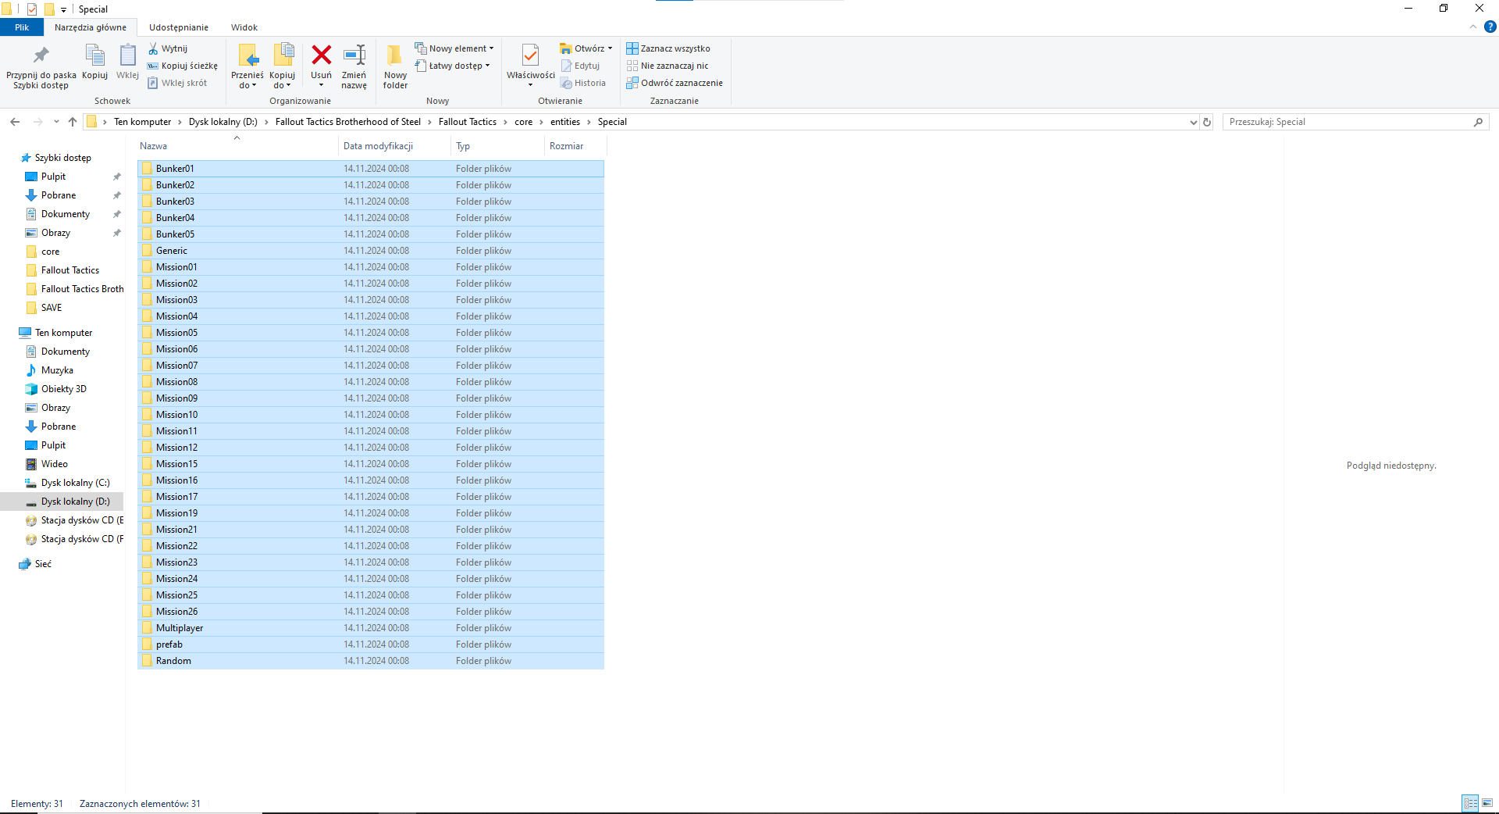This screenshot has height=814, width=1499.
Task: Switch to large icons view layout
Action: pyautogui.click(x=1487, y=803)
